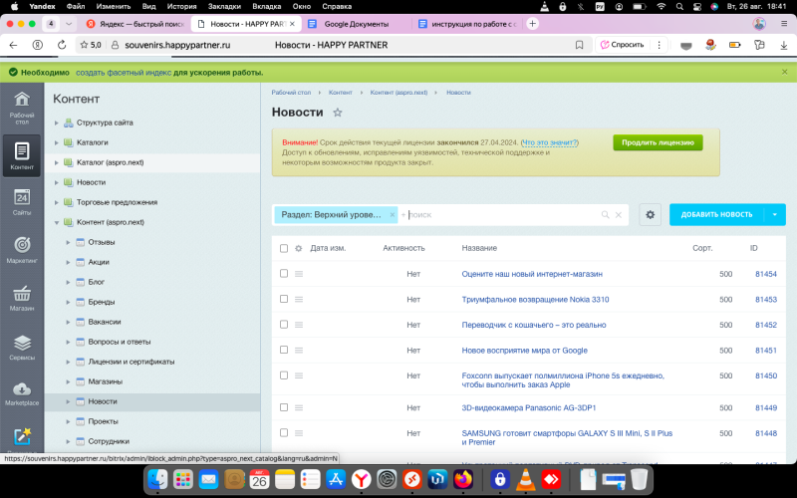Viewport: 797px width, 498px height.
Task: Open VLC from the Dock
Action: click(526, 479)
